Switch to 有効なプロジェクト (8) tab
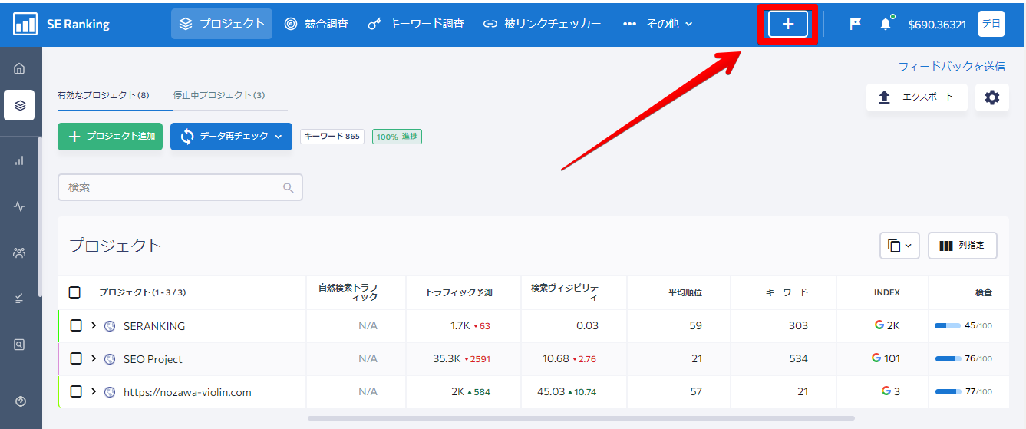The width and height of the screenshot is (1026, 429). tap(103, 96)
